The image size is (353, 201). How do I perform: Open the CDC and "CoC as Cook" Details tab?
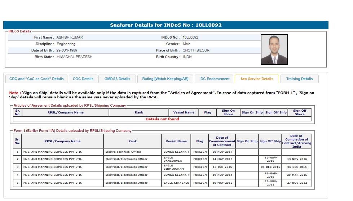36,79
